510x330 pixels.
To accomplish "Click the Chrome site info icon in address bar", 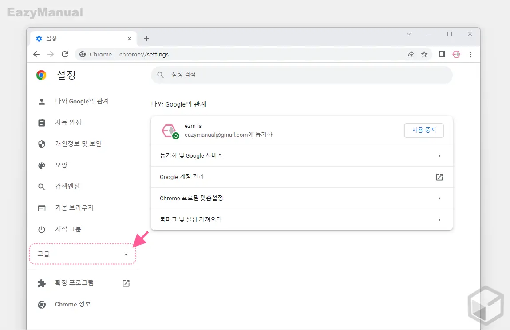I will [83, 54].
